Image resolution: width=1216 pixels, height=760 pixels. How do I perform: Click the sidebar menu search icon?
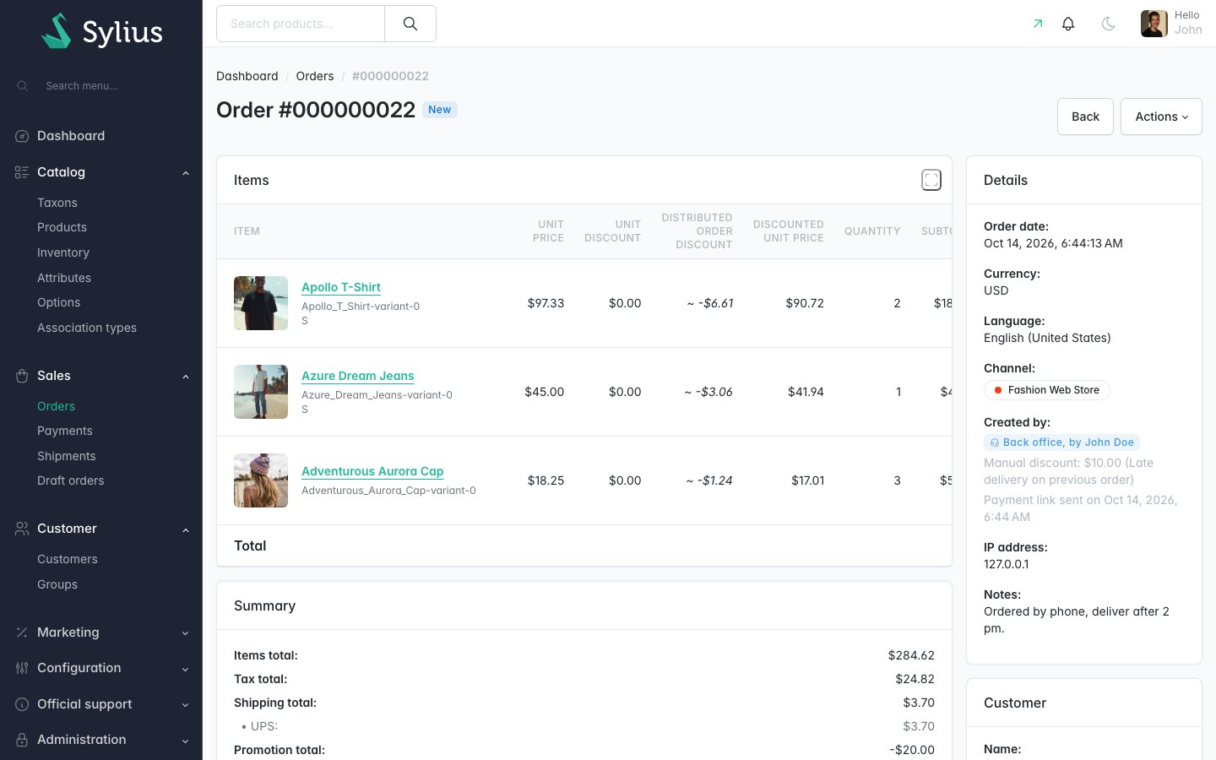pos(23,86)
